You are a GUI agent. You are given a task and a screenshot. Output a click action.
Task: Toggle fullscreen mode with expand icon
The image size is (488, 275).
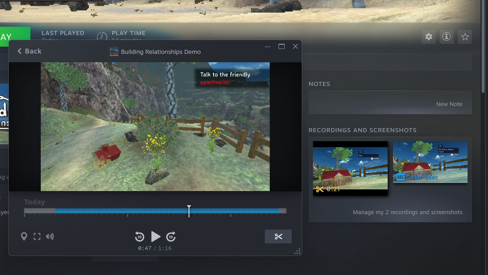click(x=37, y=236)
